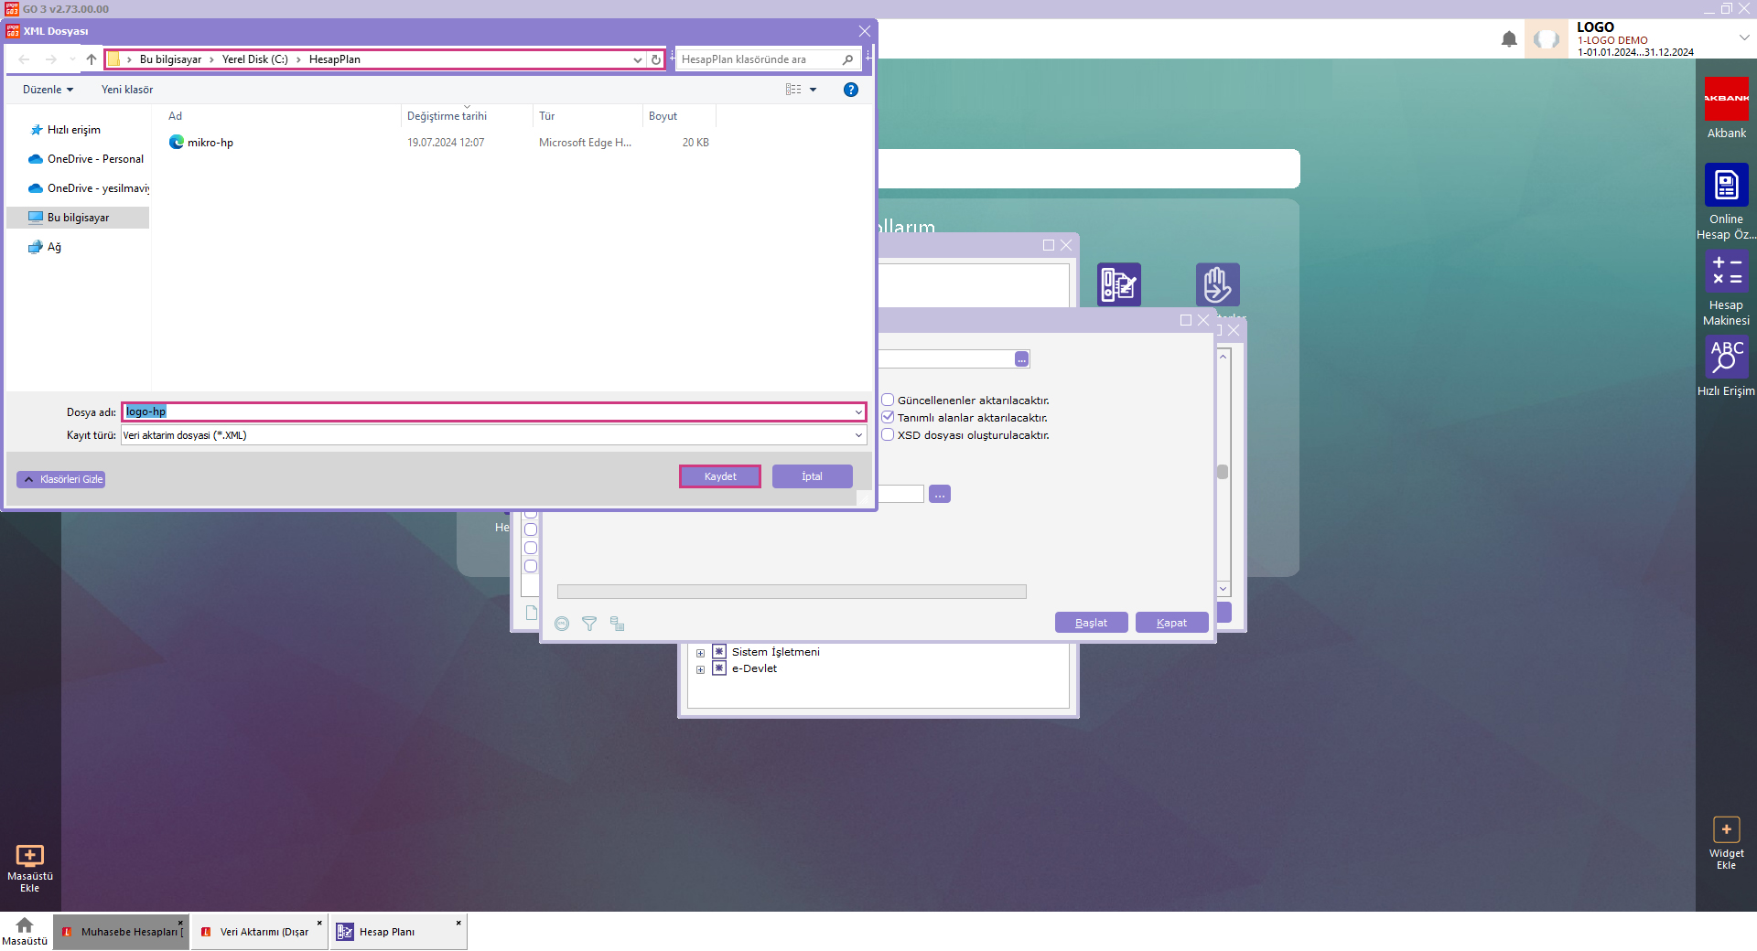Open the Düzenle dropdown menu
Image resolution: width=1757 pixels, height=951 pixels.
[48, 90]
